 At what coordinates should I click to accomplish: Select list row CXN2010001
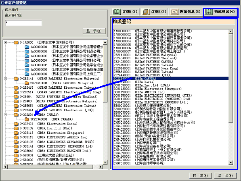point(171,119)
